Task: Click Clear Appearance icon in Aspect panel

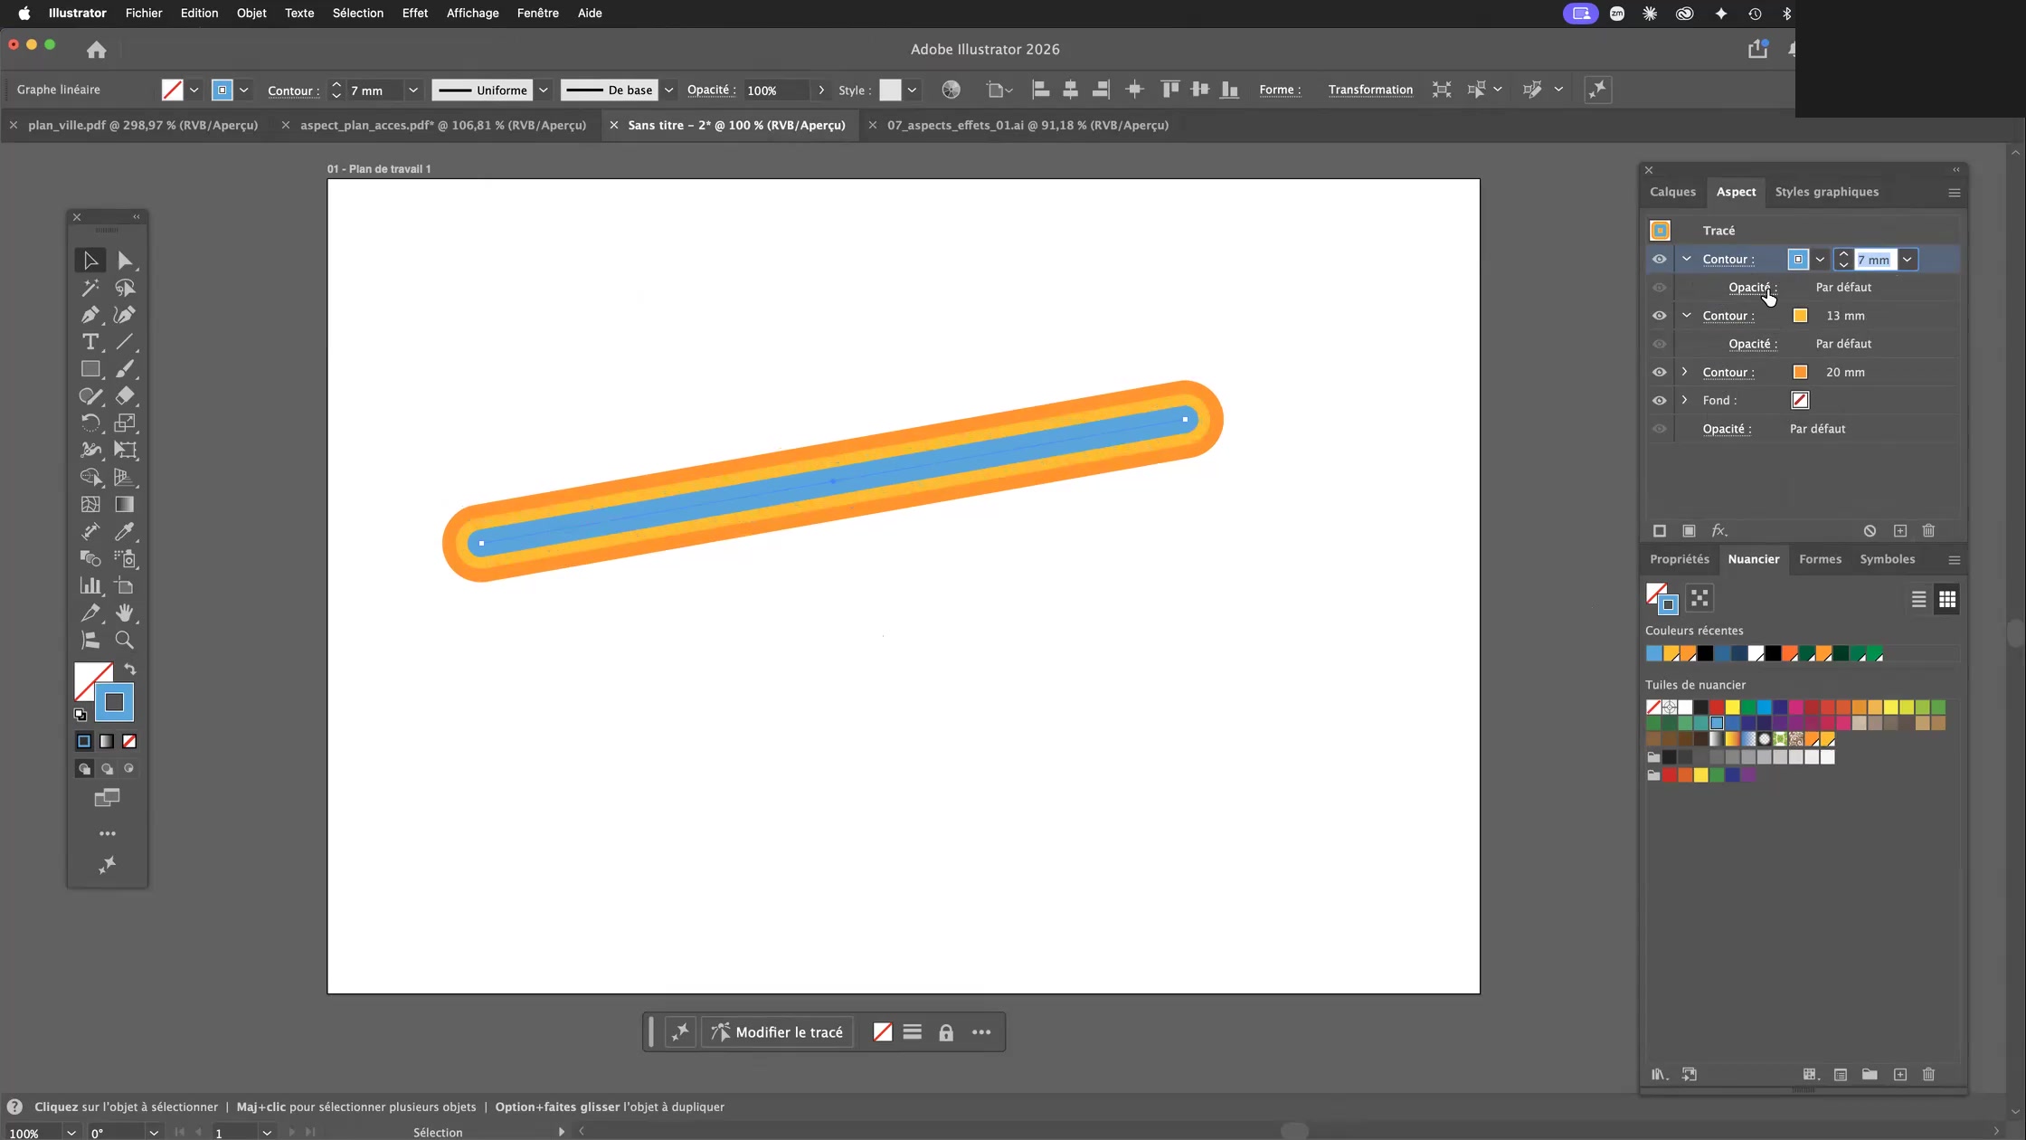Action: tap(1870, 531)
